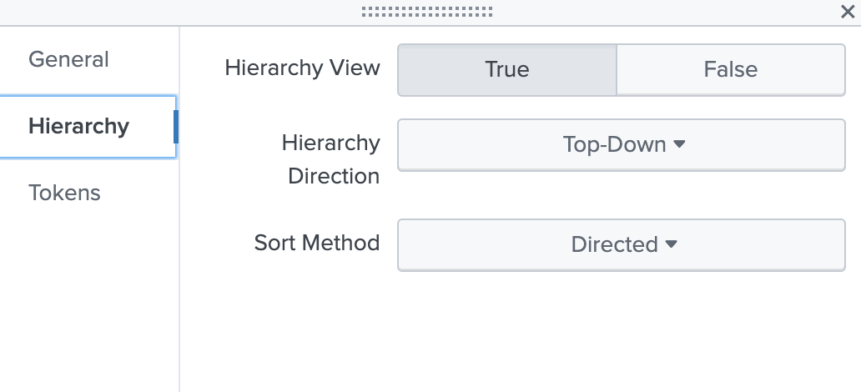This screenshot has height=392, width=861.
Task: Open the Tokens tab
Action: tap(64, 193)
